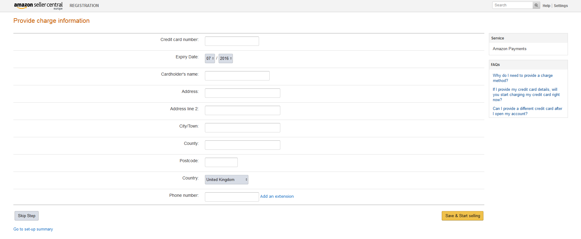The height and width of the screenshot is (239, 581).
Task: Expand the Country dropdown
Action: pyautogui.click(x=227, y=179)
